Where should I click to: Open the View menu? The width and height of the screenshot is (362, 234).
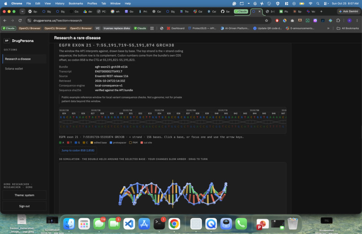tap(48, 4)
